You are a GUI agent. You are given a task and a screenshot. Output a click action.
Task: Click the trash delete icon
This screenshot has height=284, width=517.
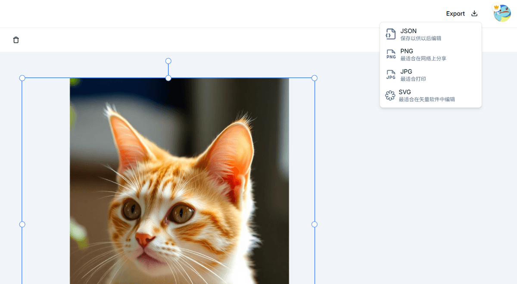click(x=16, y=40)
